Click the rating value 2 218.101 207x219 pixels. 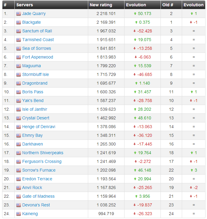point(106,14)
